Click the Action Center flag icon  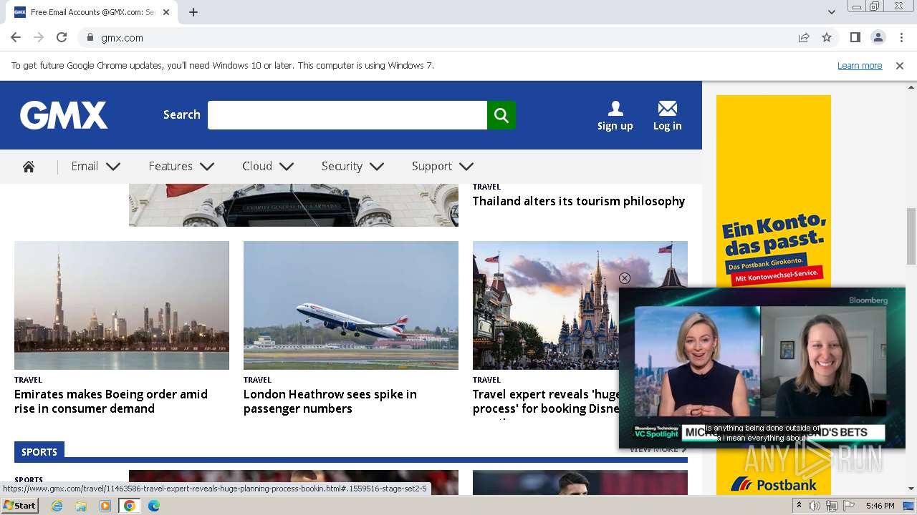coord(849,506)
